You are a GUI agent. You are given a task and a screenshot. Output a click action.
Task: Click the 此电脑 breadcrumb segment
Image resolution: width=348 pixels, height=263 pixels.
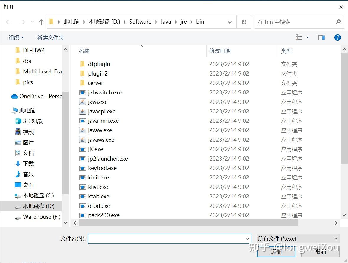[x=71, y=22]
